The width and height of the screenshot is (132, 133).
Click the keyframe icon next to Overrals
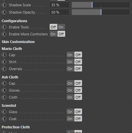click(x=4, y=69)
